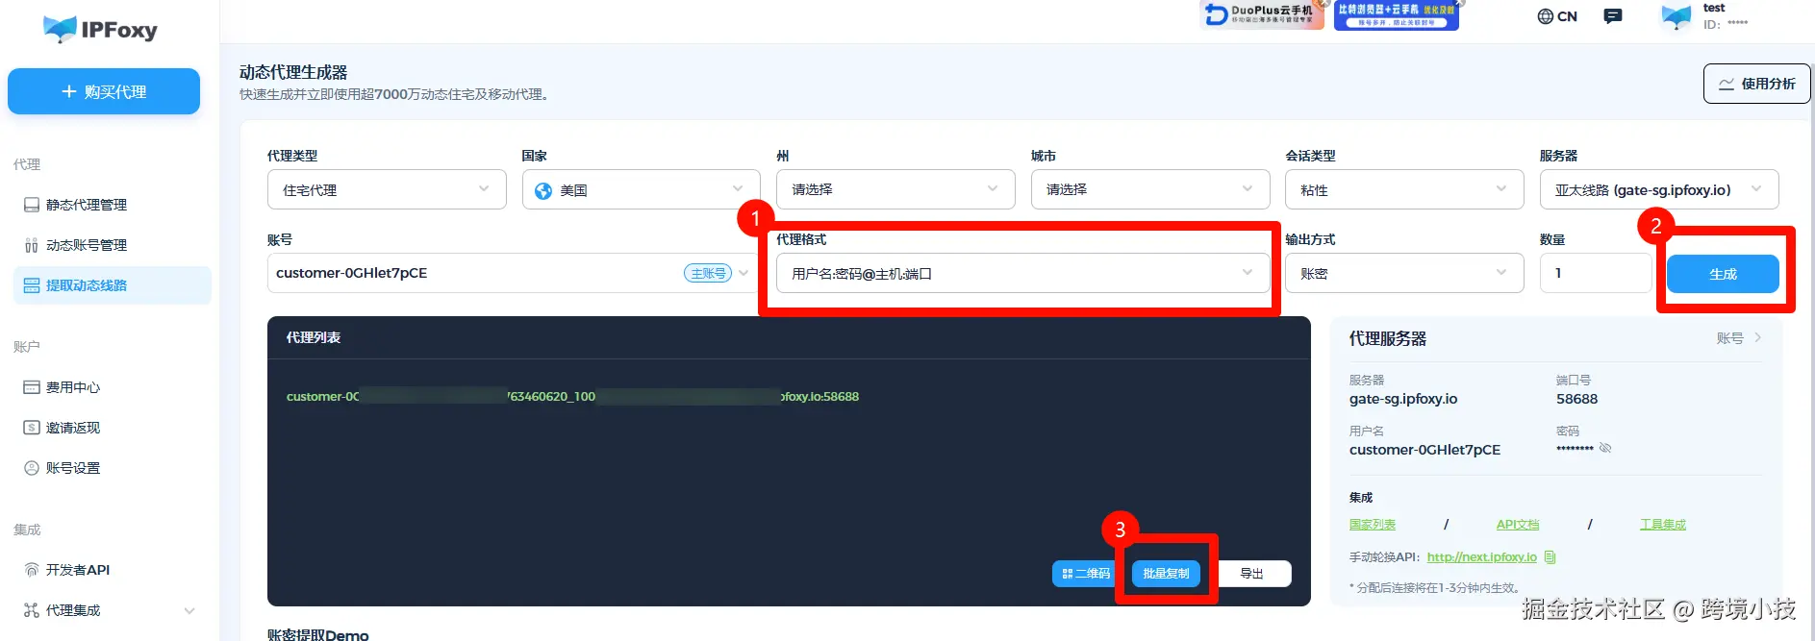
Task: Open the 州 state dropdown
Action: click(x=895, y=189)
